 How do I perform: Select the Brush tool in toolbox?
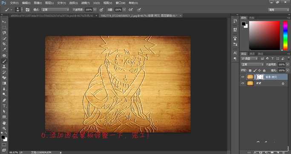pyautogui.click(x=4, y=61)
